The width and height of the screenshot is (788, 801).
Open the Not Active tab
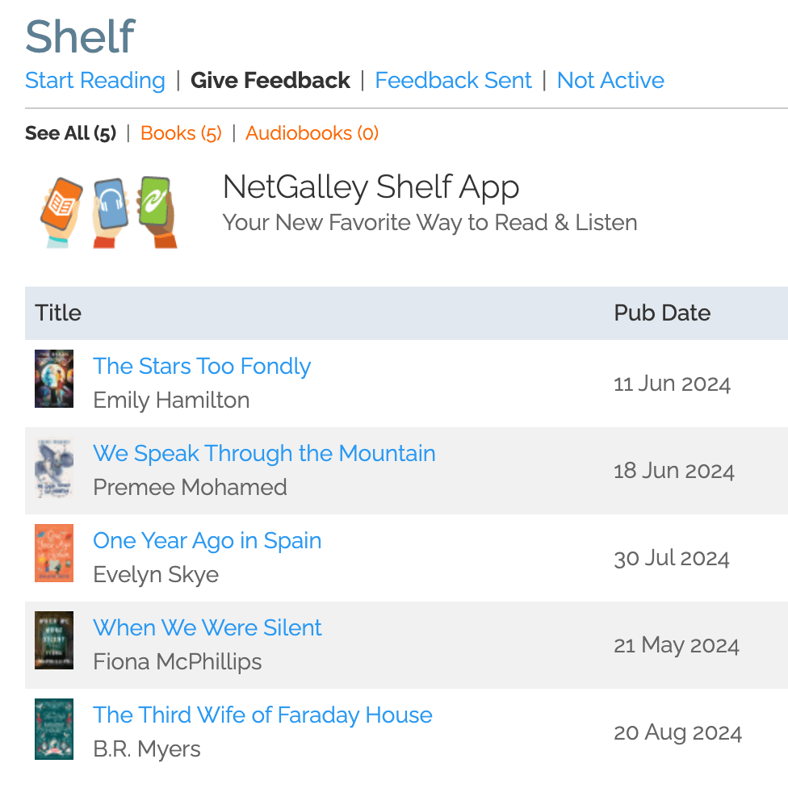(610, 81)
